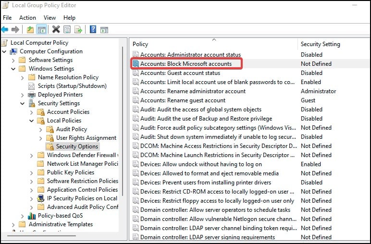Screen dimensions: 371x244
Task: Click the Show/Hide Action Pane icon
Action: (103, 30)
